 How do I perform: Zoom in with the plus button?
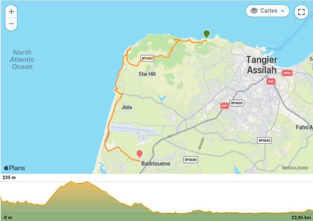click(11, 12)
